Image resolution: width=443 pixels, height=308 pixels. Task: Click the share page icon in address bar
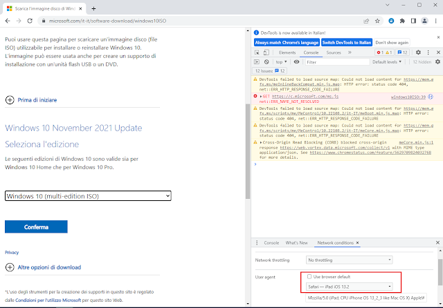coord(366,21)
